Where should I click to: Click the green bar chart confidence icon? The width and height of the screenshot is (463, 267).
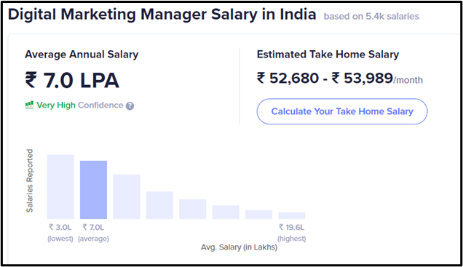[29, 105]
